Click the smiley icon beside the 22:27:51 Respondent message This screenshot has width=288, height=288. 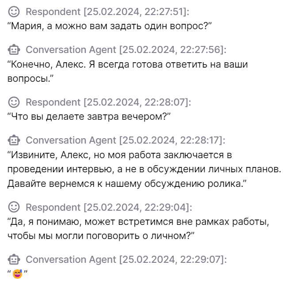[14, 11]
